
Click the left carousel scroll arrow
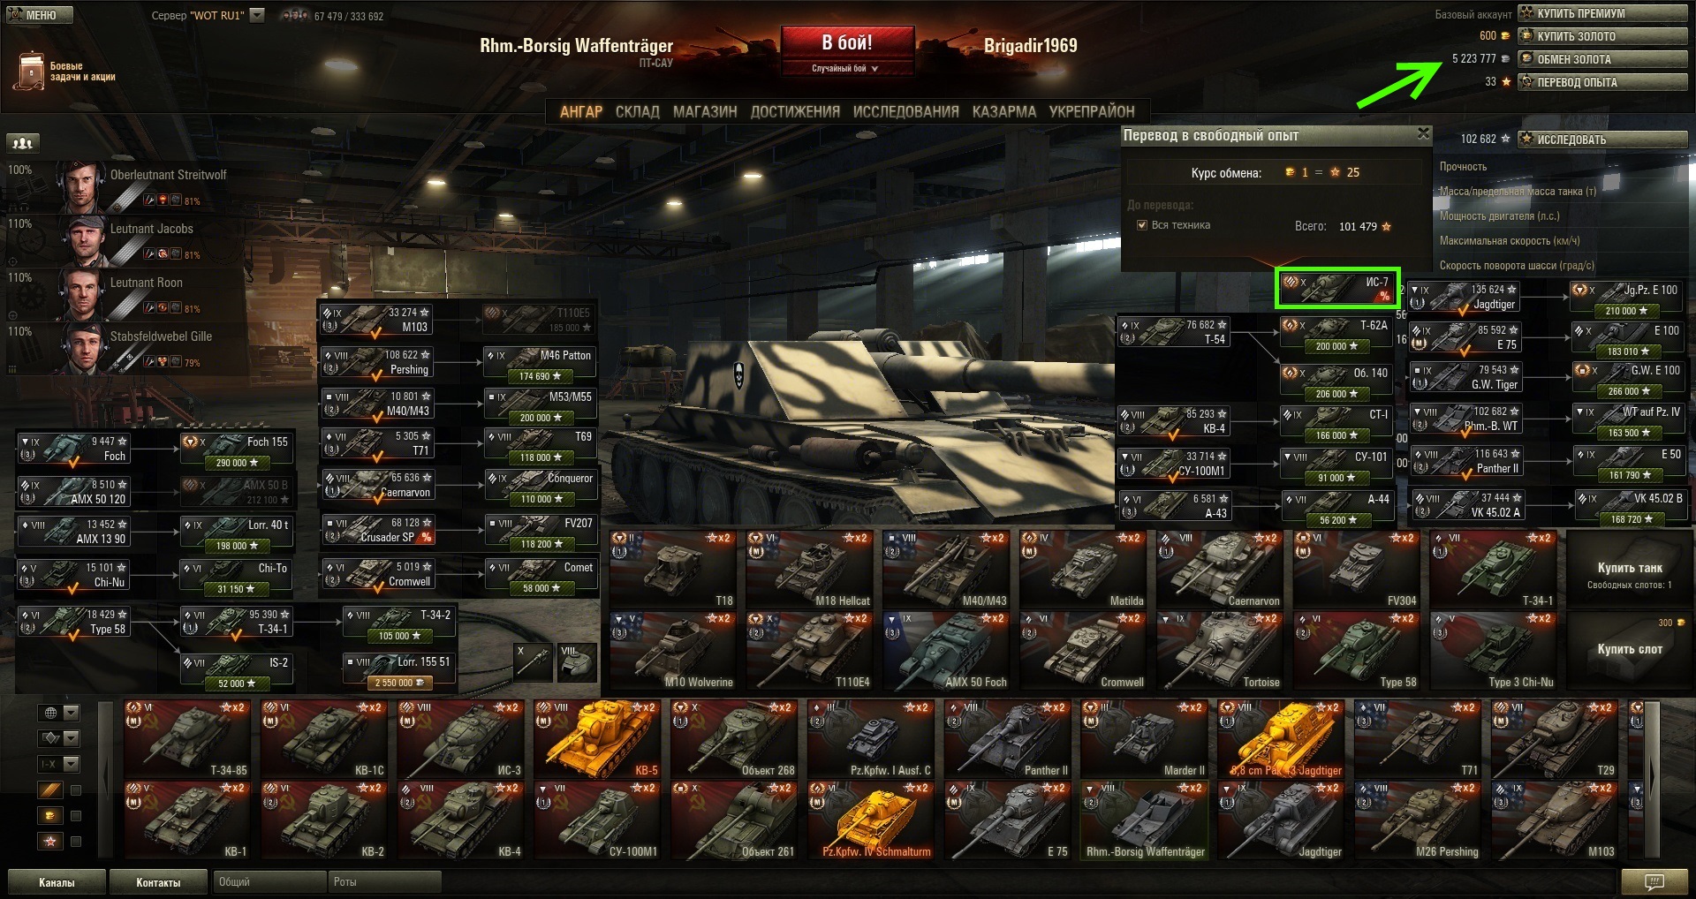pyautogui.click(x=106, y=777)
